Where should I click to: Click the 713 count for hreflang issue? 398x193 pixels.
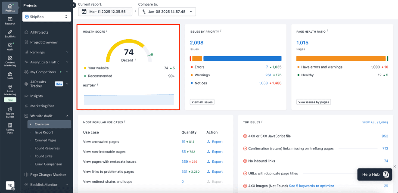click(386, 149)
